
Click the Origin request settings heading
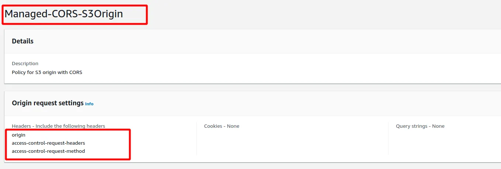point(48,103)
